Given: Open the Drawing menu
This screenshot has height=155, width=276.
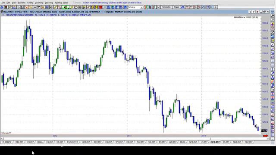Looking at the screenshot, I should (x=49, y=3).
